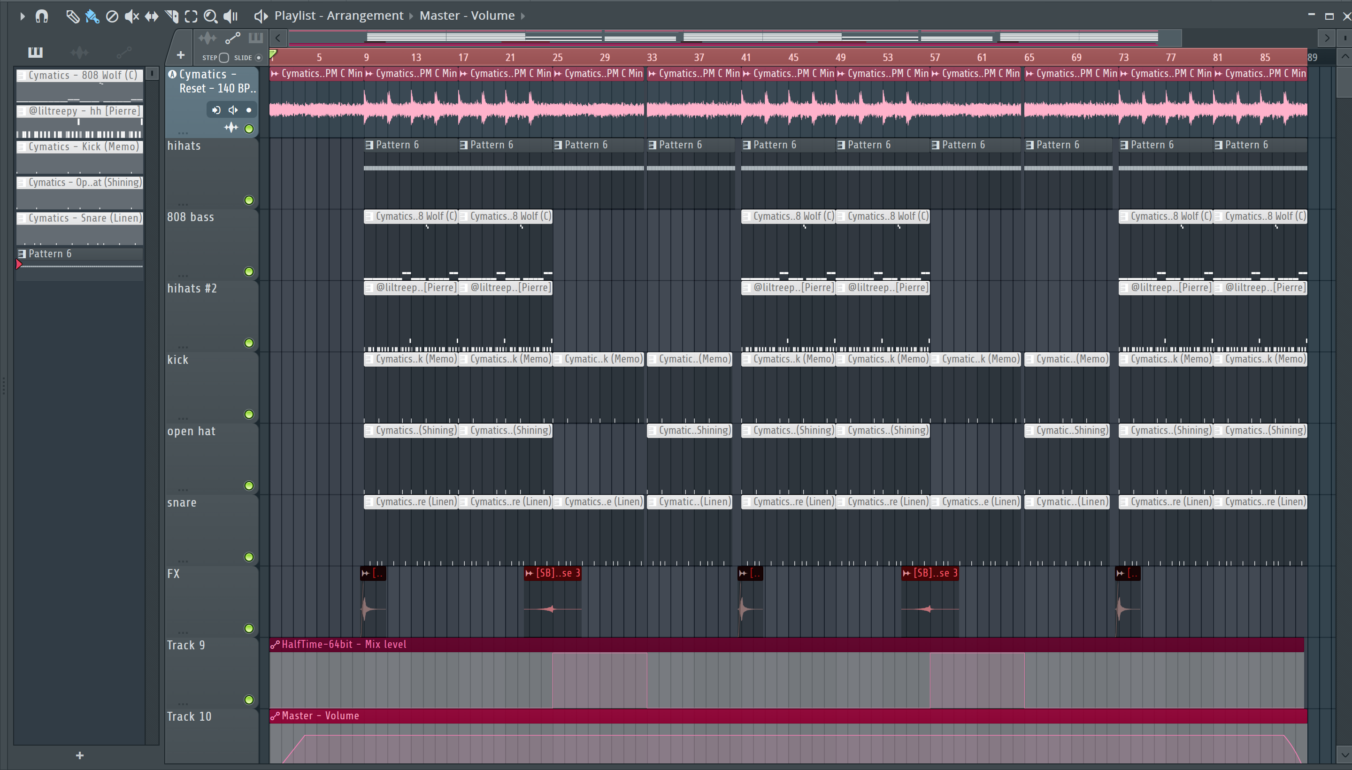Click the playhead start marker on timeline

pyautogui.click(x=273, y=54)
